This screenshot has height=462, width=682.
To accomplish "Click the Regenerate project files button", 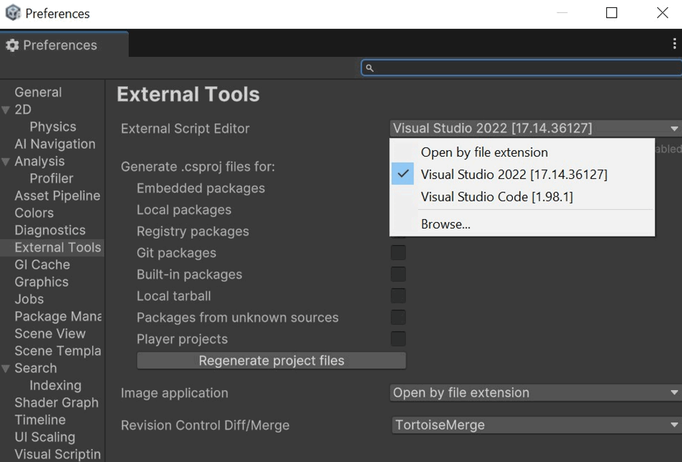I will tap(271, 360).
